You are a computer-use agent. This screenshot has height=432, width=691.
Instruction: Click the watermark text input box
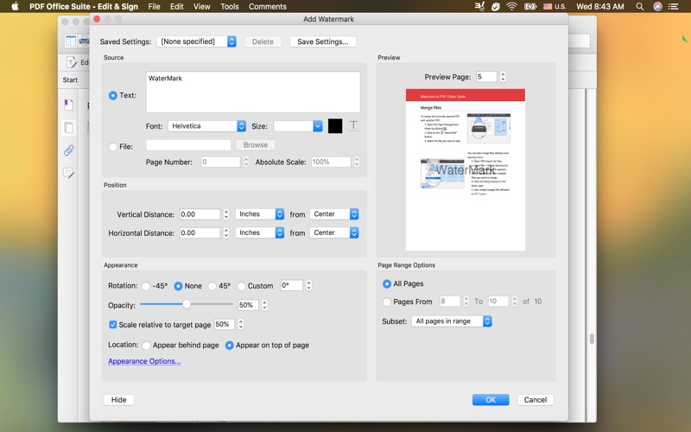253,92
